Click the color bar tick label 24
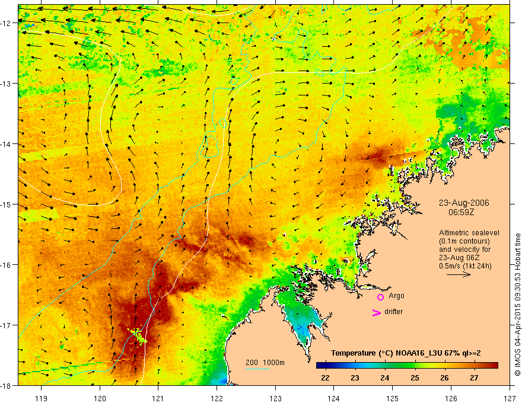Viewport: 522px width, 403px height. point(385,378)
